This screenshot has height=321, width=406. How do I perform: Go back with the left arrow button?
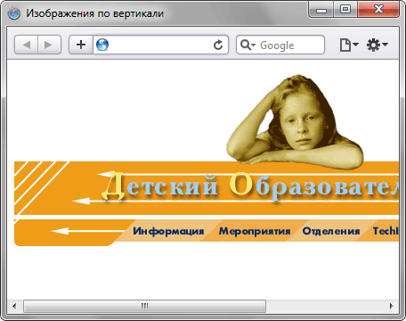tap(26, 45)
